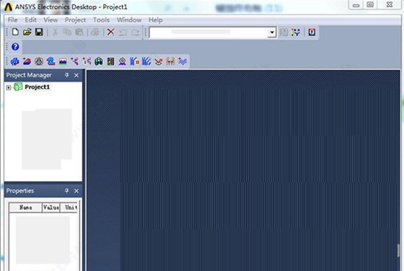Click the greyed icon right of the combo box
The width and height of the screenshot is (404, 271).
284,32
